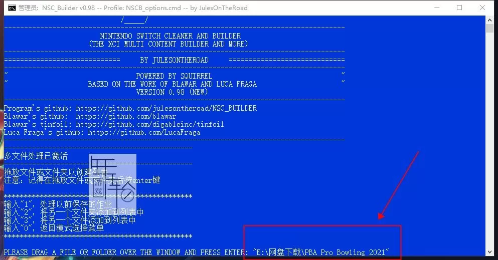Click the BY JULESONTHEROAD line
This screenshot has width=498, height=260.
tap(174, 60)
